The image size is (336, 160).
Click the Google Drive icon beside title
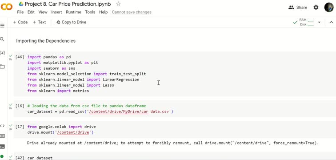tap(21, 4)
